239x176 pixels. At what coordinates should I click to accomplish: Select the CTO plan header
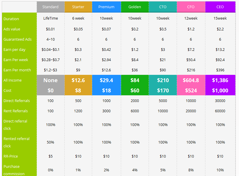click(163, 7)
